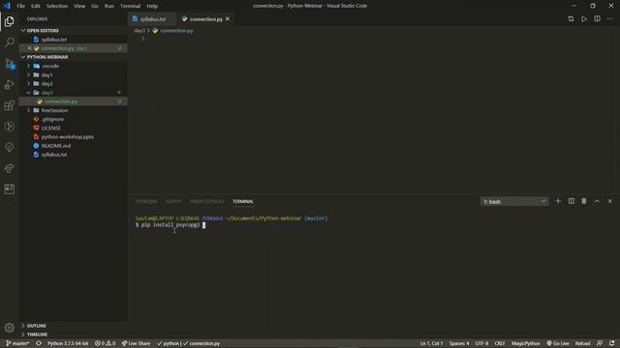Change encoding via UTF-8
The height and width of the screenshot is (348, 620).
481,343
